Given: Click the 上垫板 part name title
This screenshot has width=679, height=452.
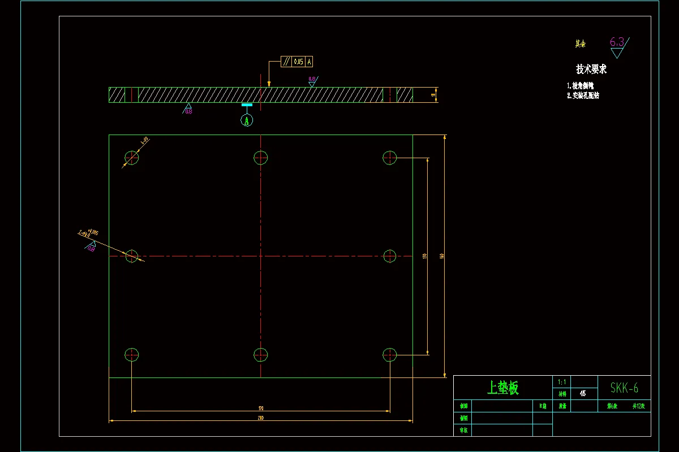Looking at the screenshot, I should [x=503, y=388].
